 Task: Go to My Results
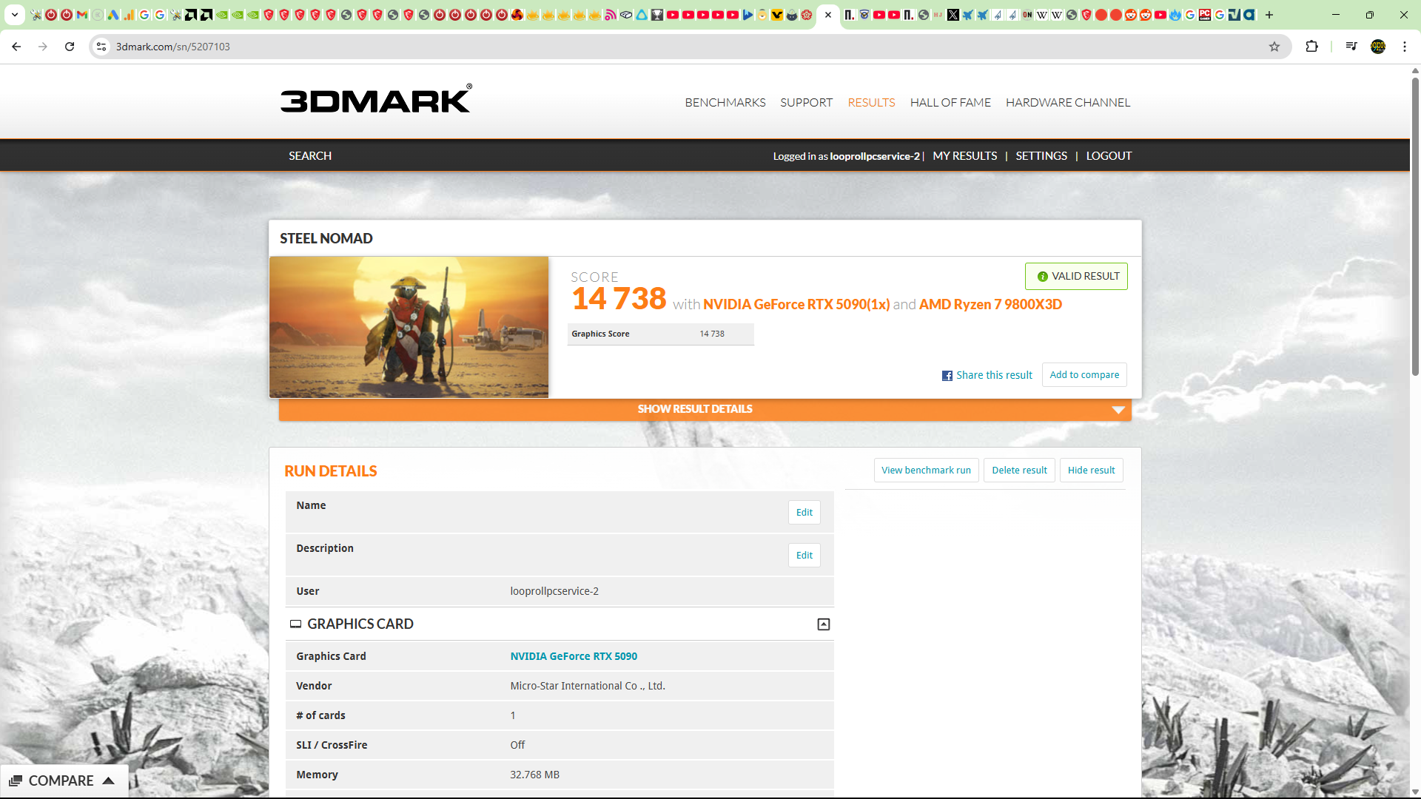(964, 156)
